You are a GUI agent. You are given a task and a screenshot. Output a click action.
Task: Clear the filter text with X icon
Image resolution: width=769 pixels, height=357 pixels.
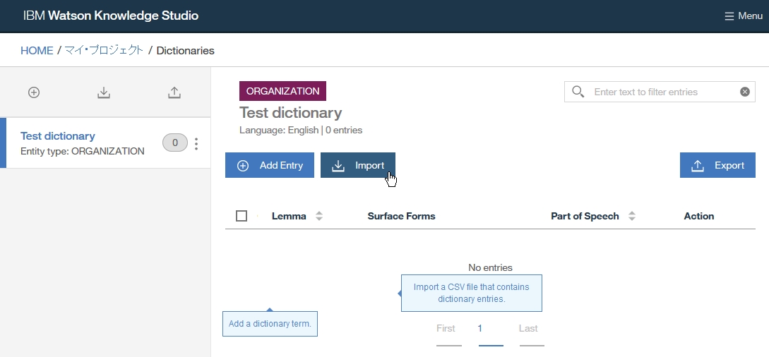(x=744, y=92)
